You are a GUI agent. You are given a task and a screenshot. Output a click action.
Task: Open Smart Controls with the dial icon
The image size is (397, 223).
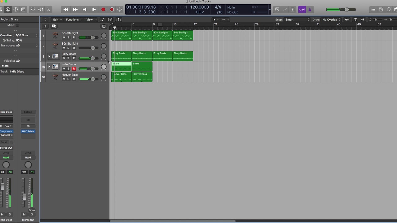pyautogui.click(x=33, y=10)
